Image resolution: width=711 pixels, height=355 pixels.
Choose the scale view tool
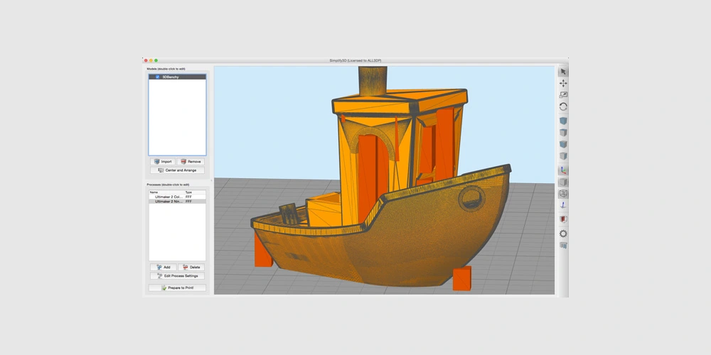563,95
